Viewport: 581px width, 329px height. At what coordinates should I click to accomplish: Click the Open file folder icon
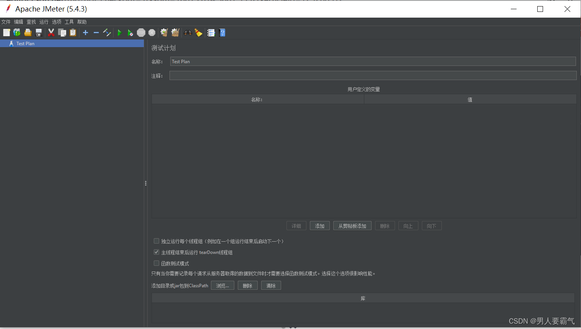(x=28, y=33)
